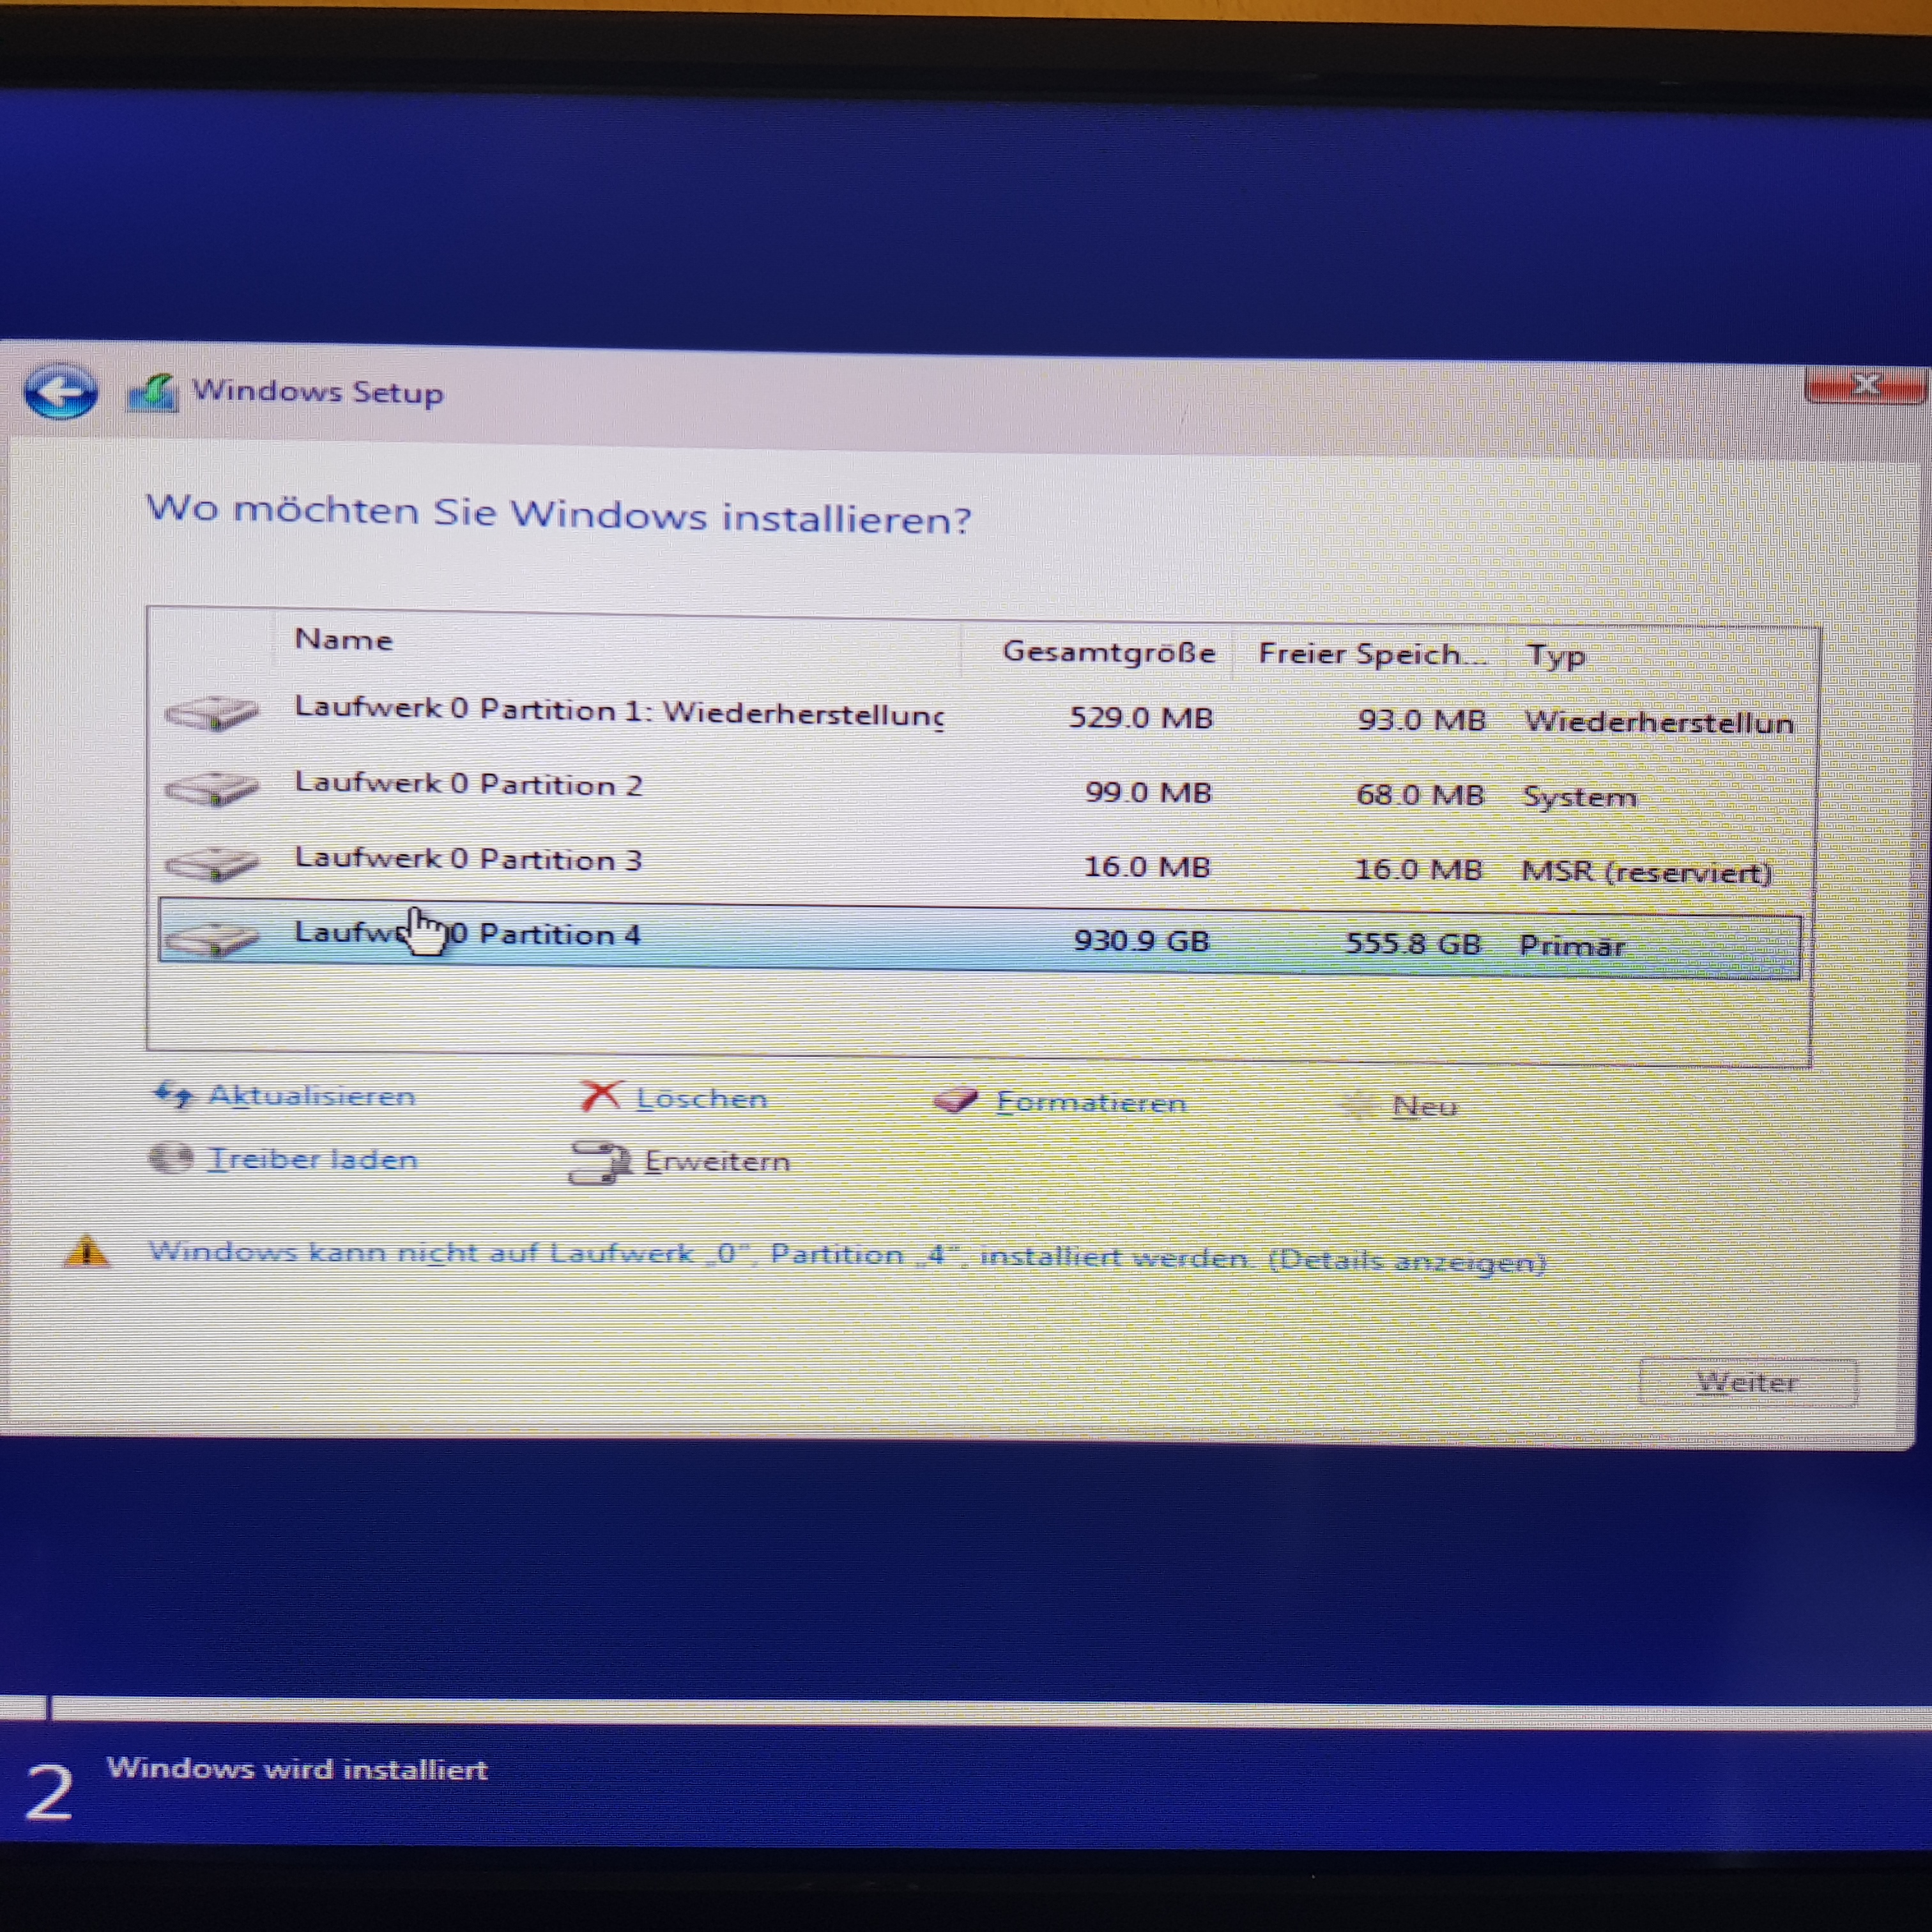Select Laufwerk 0 Partition 3 MSR row

tap(468, 860)
